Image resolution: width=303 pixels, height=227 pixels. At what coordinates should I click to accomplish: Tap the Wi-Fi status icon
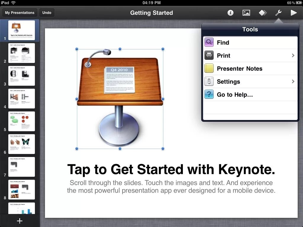coord(13,3)
